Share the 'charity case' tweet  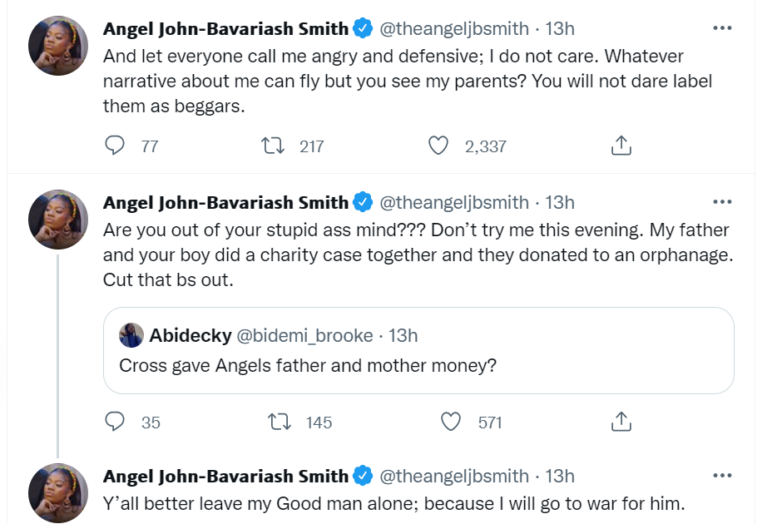click(620, 423)
